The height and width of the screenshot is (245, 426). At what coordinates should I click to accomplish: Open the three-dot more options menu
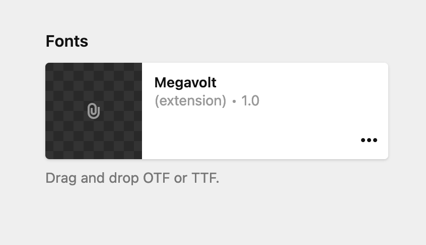coord(369,140)
